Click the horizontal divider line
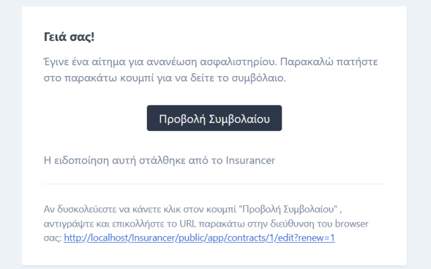Screen dimensions: 431x269 point(214,184)
